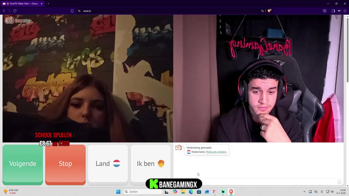
Task: Select the OmeTV Video Chat tab
Action: [23, 4]
